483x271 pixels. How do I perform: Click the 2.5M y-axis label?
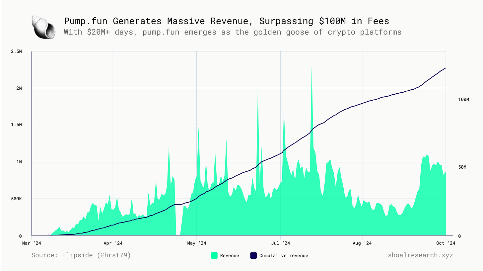pyautogui.click(x=16, y=51)
